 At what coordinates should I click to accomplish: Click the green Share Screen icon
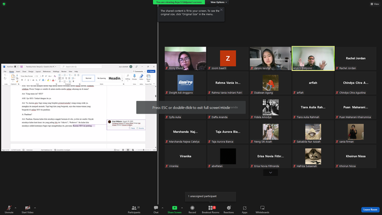pyautogui.click(x=174, y=208)
